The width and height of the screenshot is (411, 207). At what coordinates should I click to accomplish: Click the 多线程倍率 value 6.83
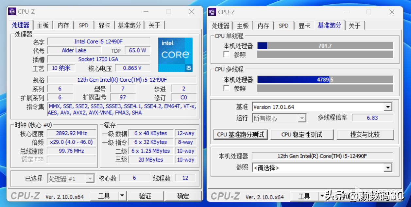(372, 118)
